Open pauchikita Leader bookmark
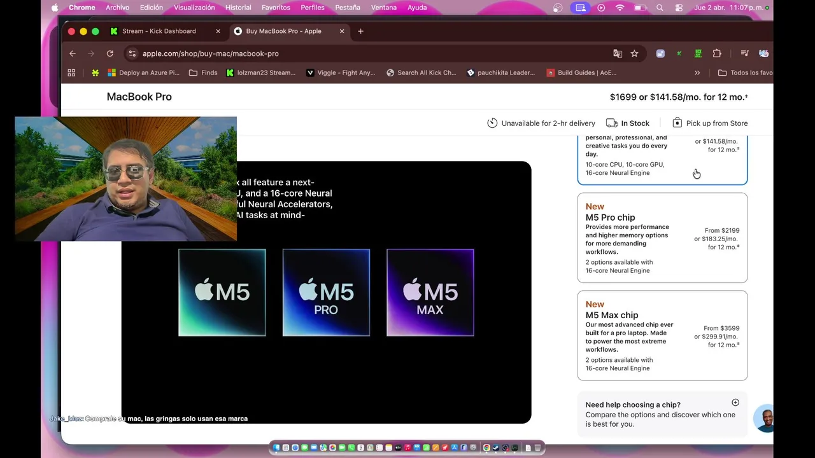 click(501, 73)
